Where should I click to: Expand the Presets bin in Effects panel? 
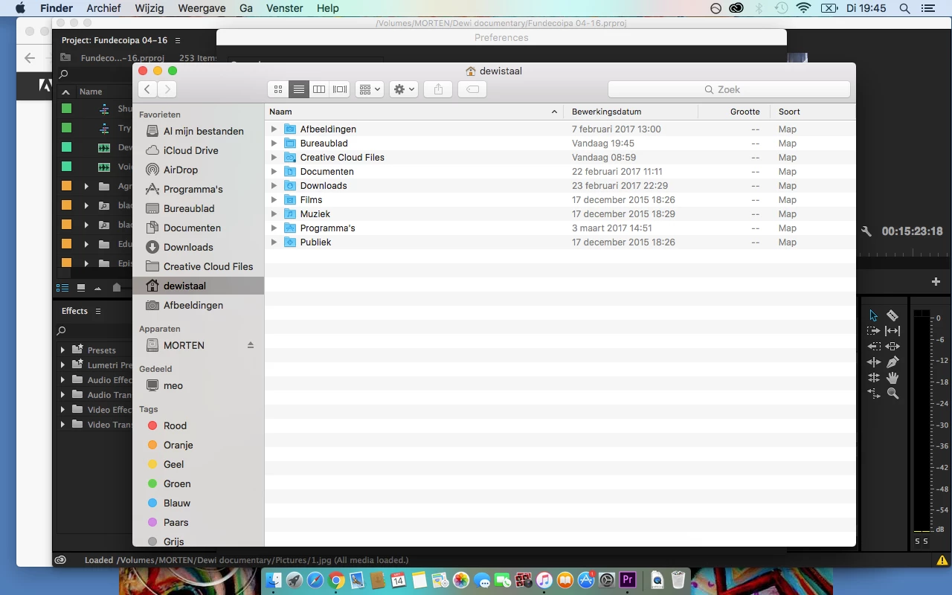[x=62, y=350]
